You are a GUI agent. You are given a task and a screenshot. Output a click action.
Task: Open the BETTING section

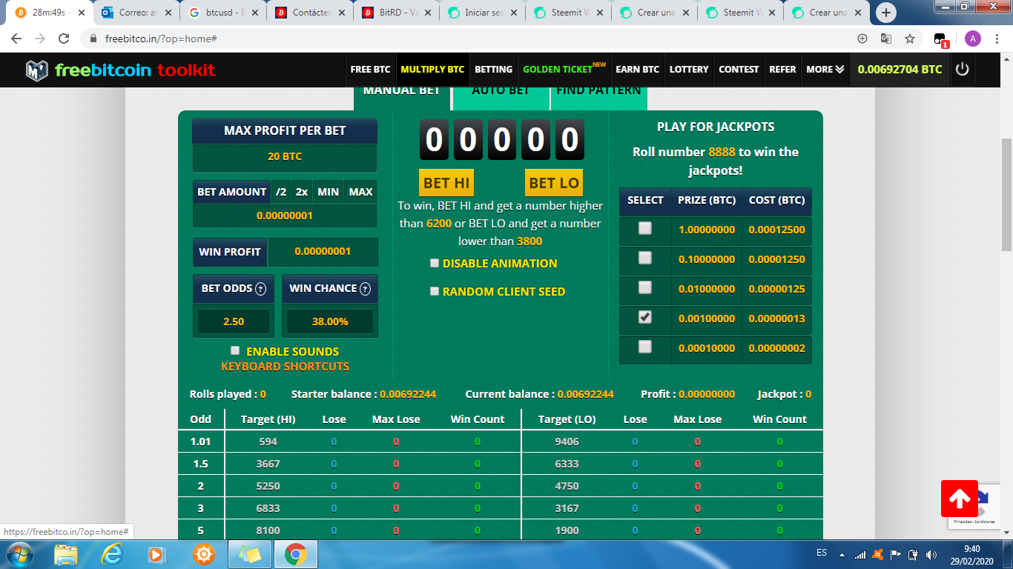pos(493,70)
